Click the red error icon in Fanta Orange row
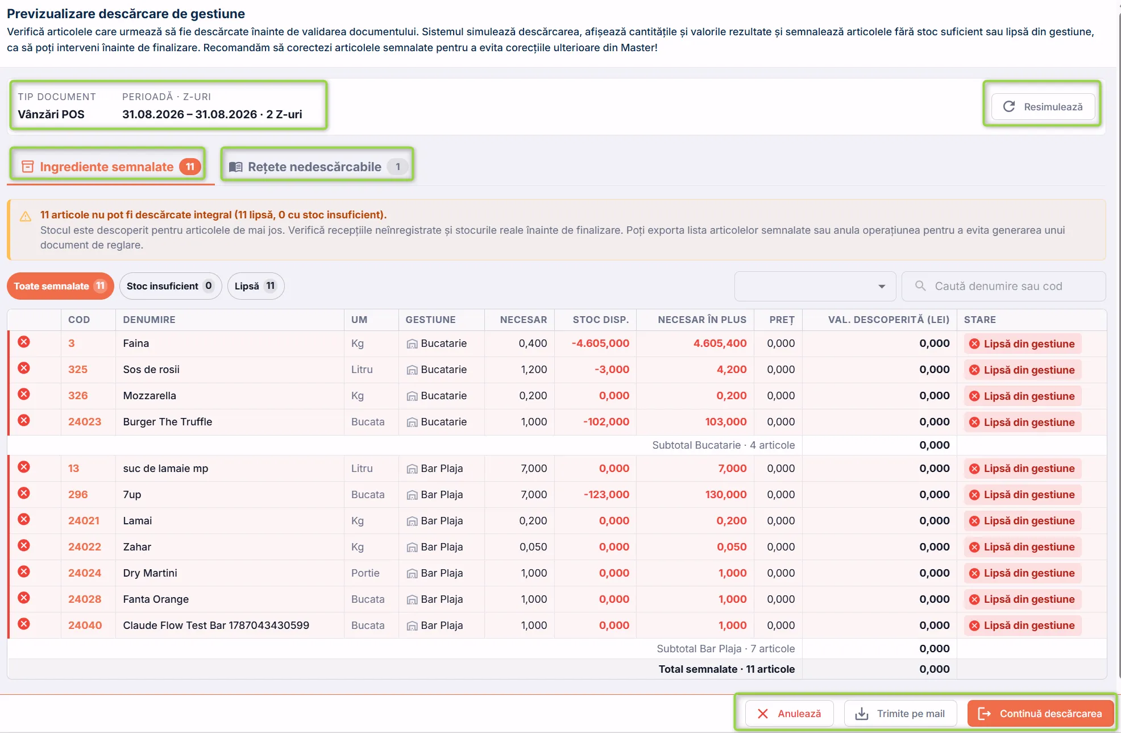 point(24,598)
